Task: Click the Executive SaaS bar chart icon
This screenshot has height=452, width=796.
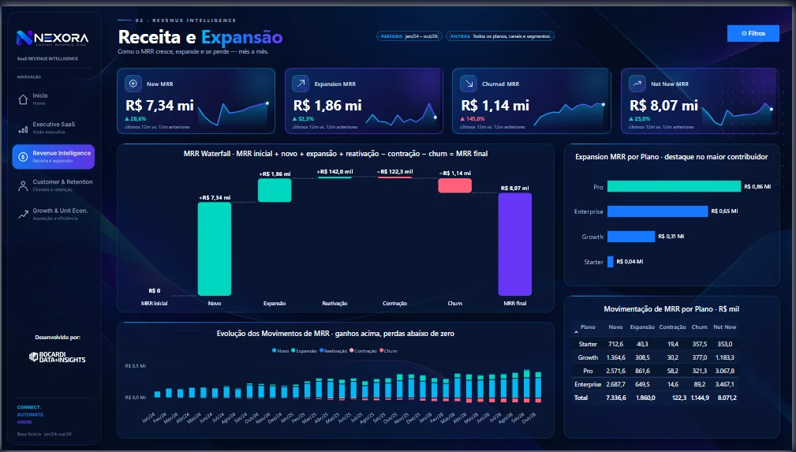Action: click(x=23, y=129)
